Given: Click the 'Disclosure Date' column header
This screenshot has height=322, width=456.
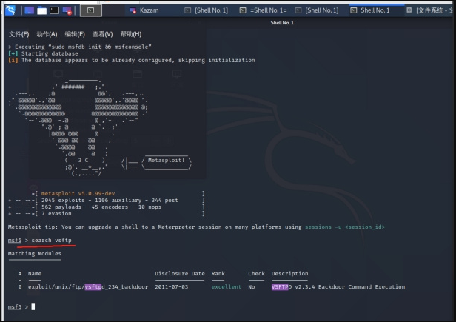Looking at the screenshot, I should pos(180,274).
